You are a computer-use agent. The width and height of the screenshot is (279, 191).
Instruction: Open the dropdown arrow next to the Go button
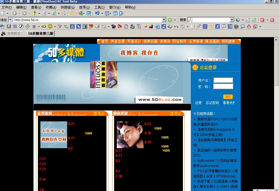point(175,20)
